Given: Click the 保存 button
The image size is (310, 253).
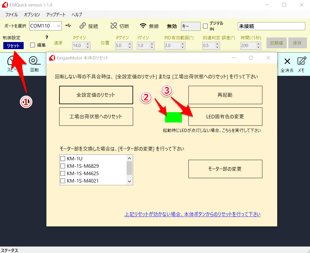Looking at the screenshot, I should [x=297, y=43].
